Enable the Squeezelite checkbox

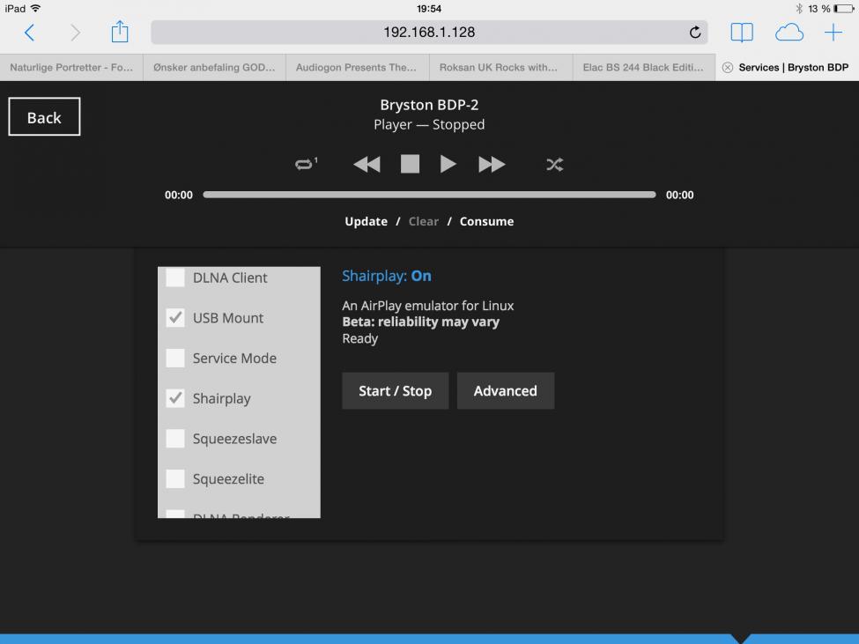click(175, 478)
